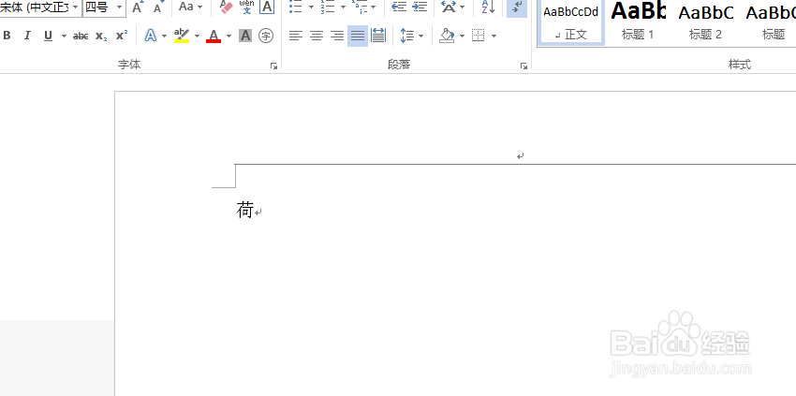Image resolution: width=796 pixels, height=396 pixels.
Task: Apply text effects with the glowing A icon
Action: [151, 36]
